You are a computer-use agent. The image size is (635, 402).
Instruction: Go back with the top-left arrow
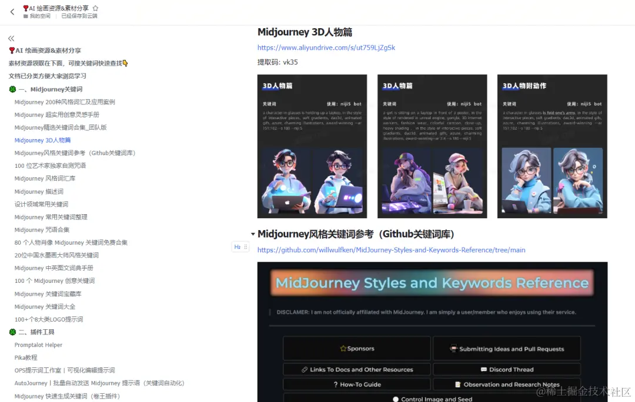click(12, 12)
